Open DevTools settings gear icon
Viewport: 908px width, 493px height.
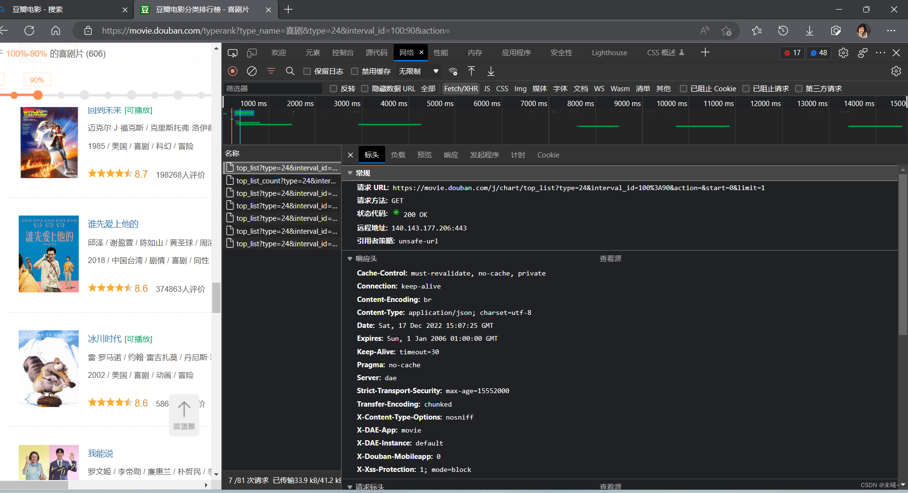(x=843, y=53)
